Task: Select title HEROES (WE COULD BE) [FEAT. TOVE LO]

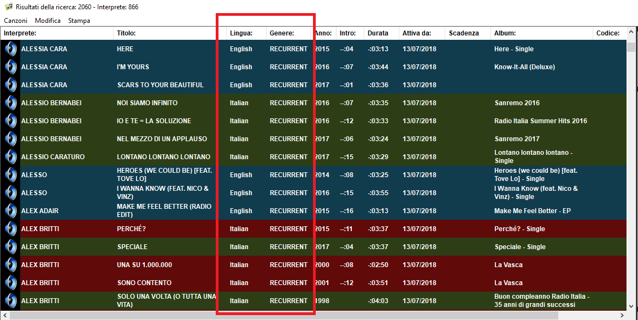Action: point(164,174)
